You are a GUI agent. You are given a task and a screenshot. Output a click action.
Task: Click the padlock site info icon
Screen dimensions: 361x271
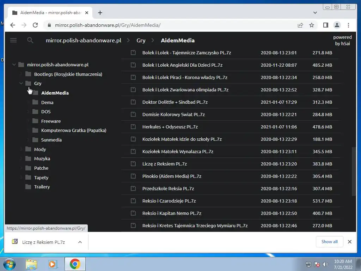pyautogui.click(x=49, y=25)
